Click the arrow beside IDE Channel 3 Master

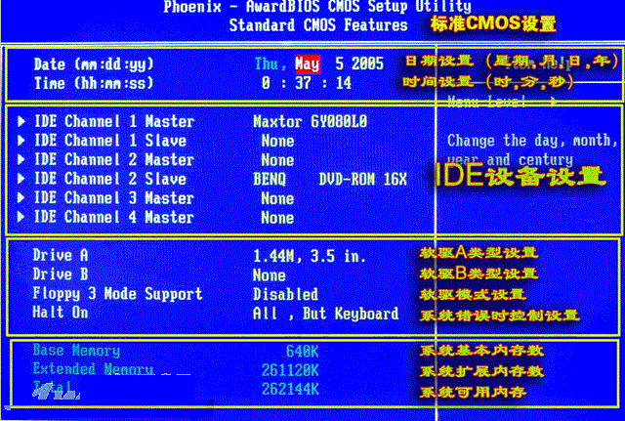pos(21,198)
